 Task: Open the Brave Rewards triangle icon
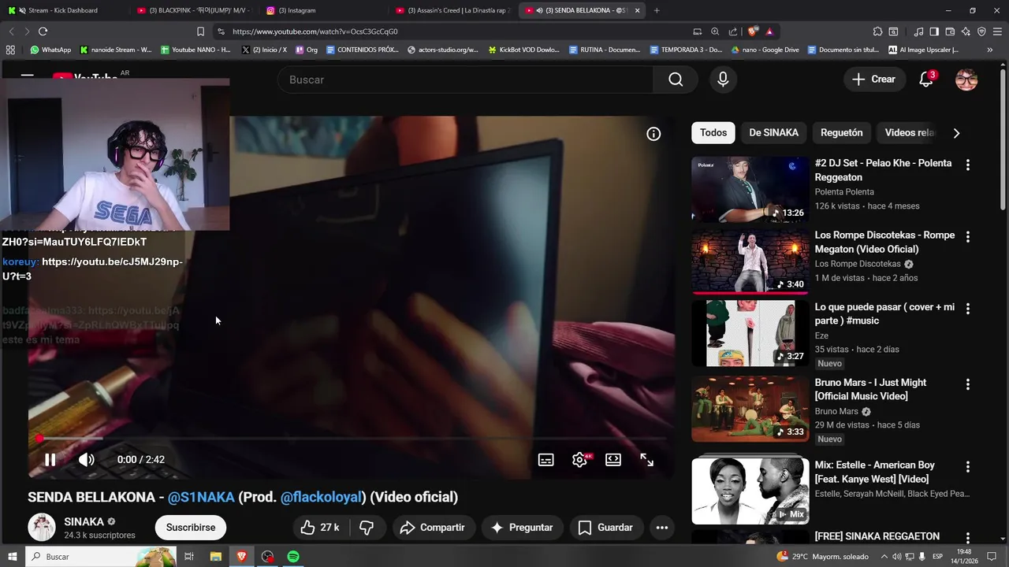tap(769, 31)
